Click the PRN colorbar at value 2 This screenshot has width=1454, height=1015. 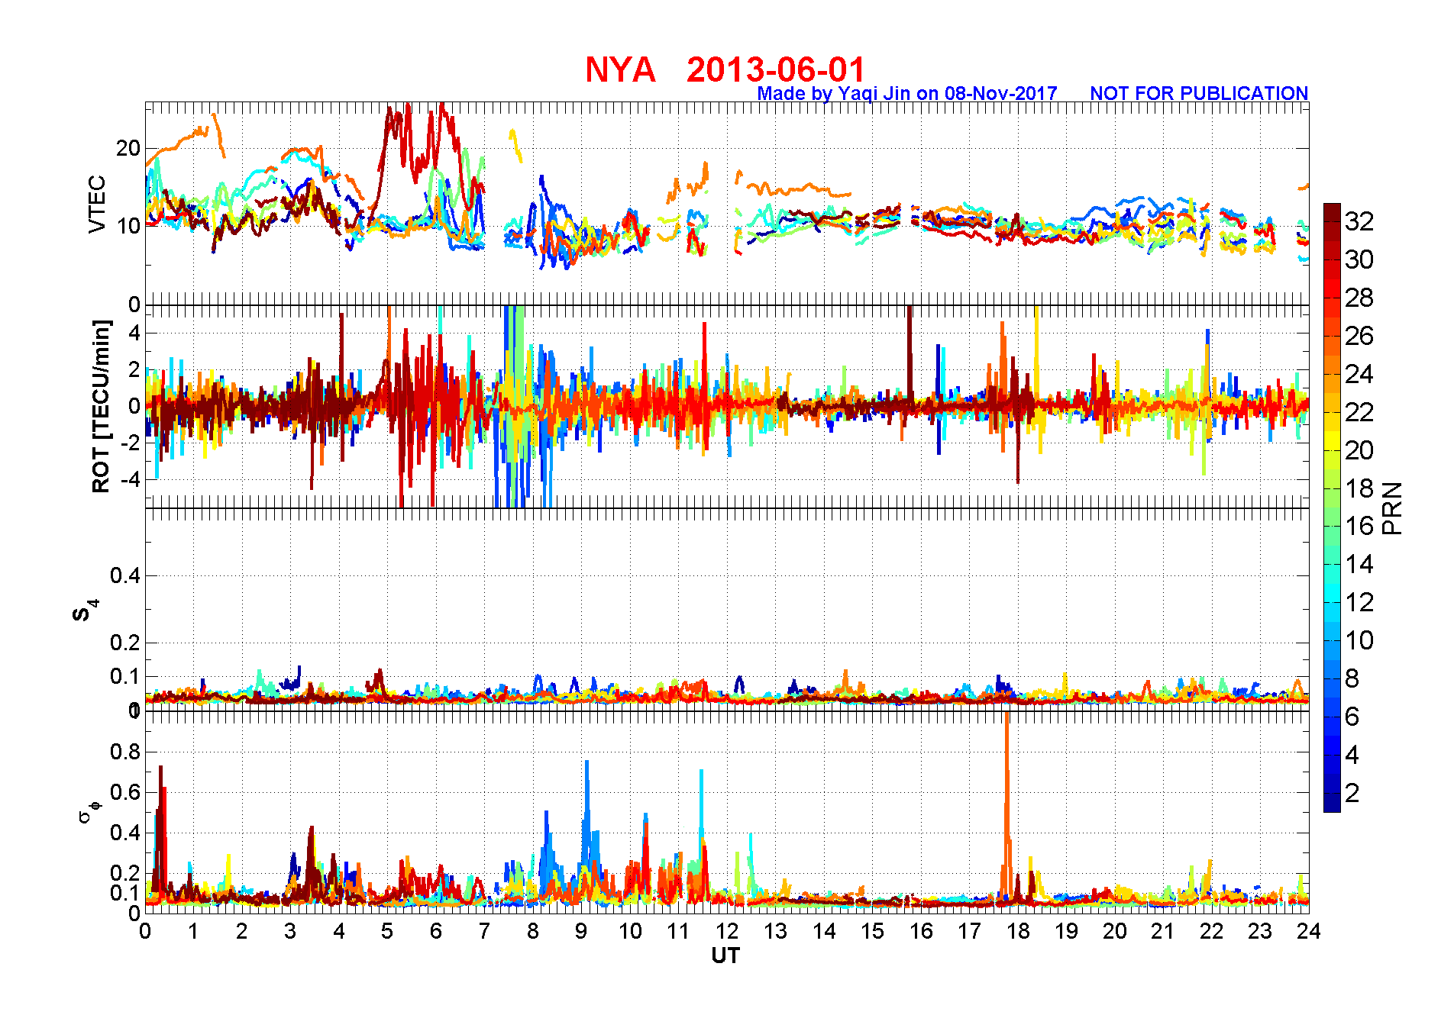[x=1332, y=793]
